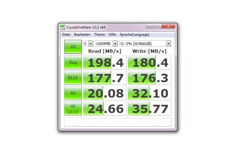Image resolution: width=229 pixels, height=157 pixels.
Task: Close the CrystalDiskMark window
Action: [168, 26]
